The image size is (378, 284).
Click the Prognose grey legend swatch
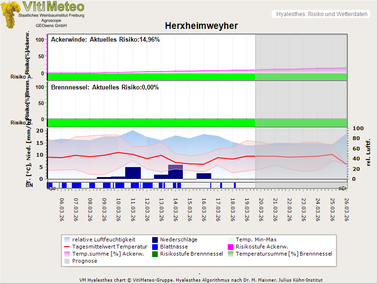(x=68, y=261)
